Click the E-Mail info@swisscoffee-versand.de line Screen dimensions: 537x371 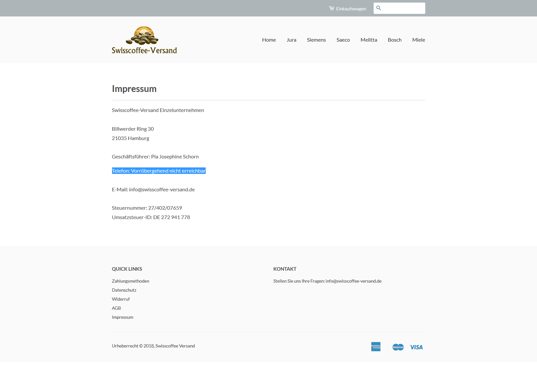(x=153, y=190)
